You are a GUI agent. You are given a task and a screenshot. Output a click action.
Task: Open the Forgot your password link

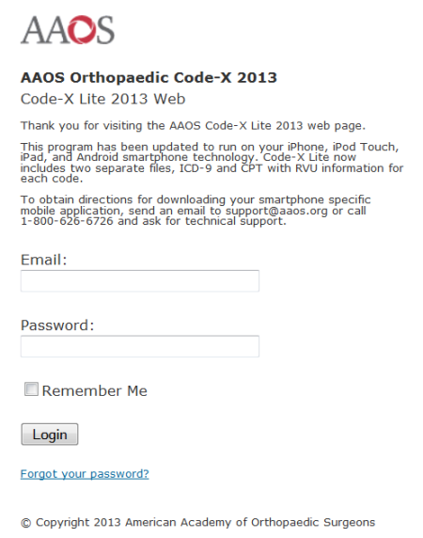coord(85,474)
